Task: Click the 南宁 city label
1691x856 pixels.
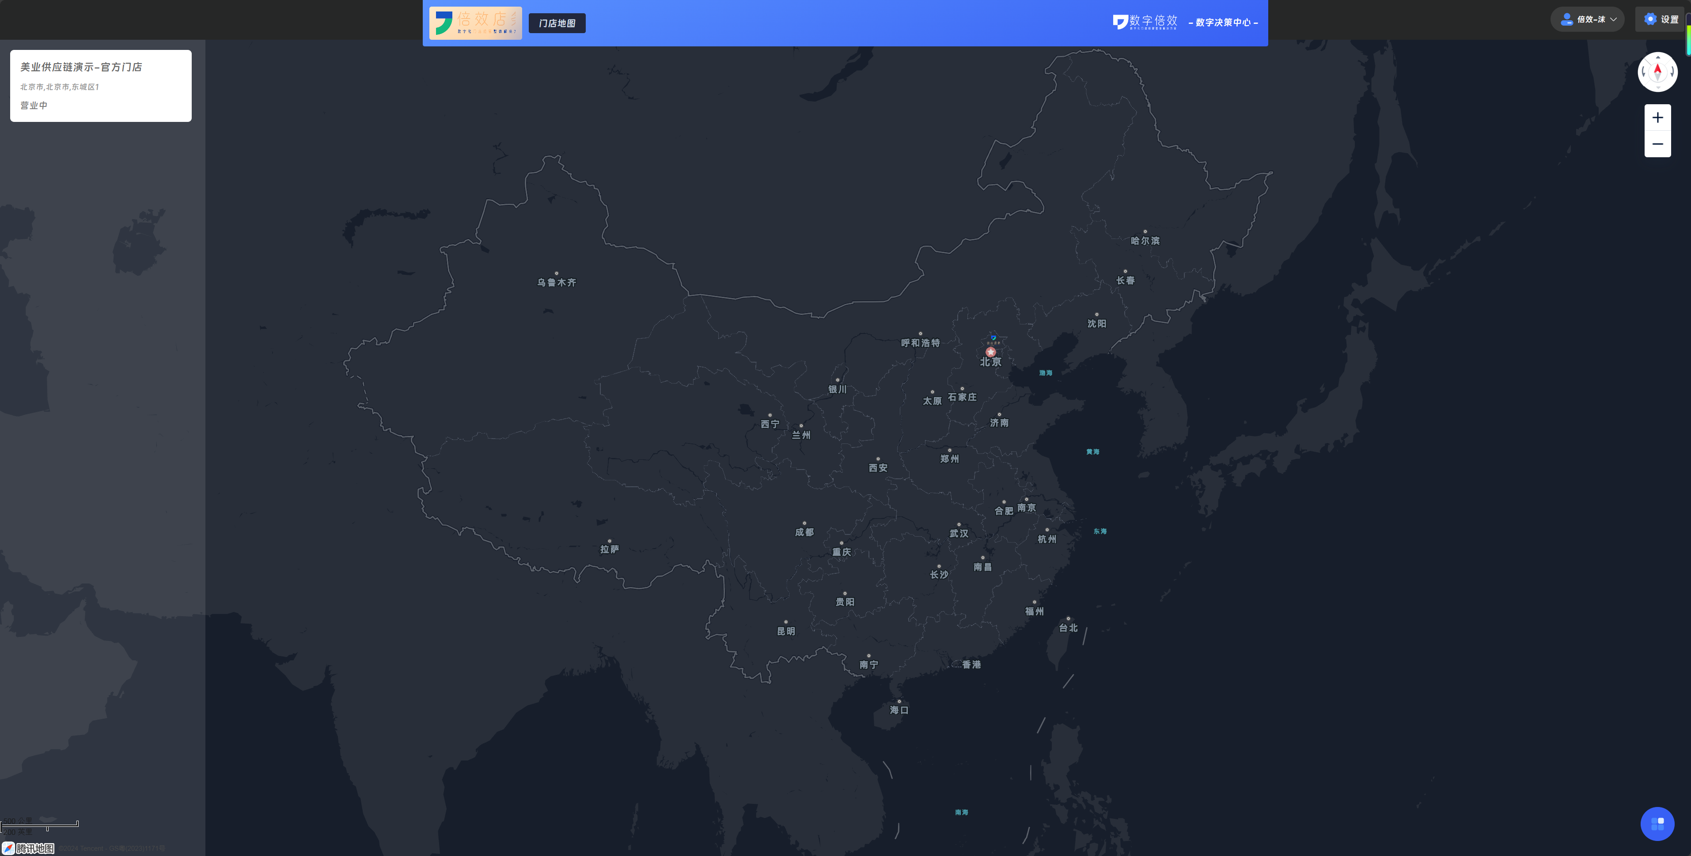Action: (x=868, y=664)
